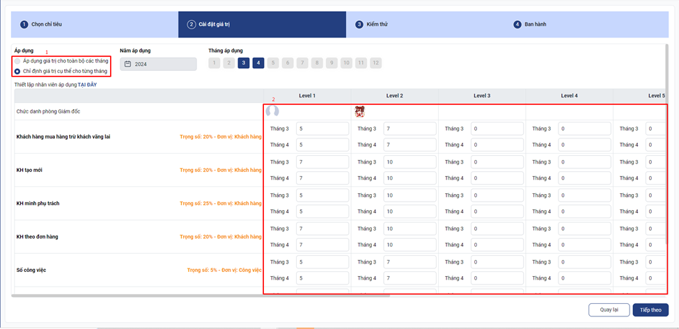Jump to step 4 Ban hành
This screenshot has width=679, height=329.
[535, 24]
